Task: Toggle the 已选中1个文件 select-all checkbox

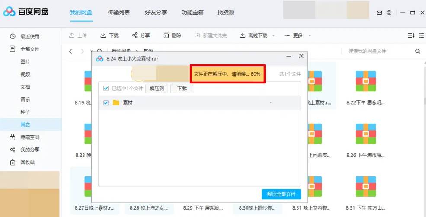Action: [106, 89]
